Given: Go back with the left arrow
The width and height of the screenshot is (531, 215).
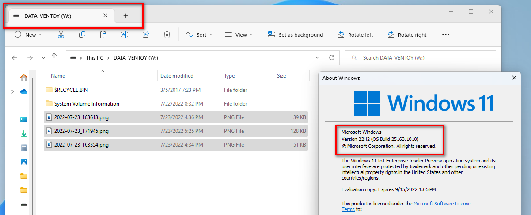Looking at the screenshot, I should (15, 57).
